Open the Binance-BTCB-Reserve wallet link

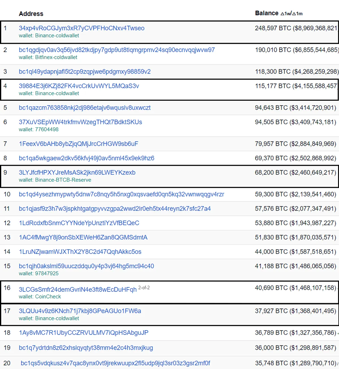coord(63,180)
